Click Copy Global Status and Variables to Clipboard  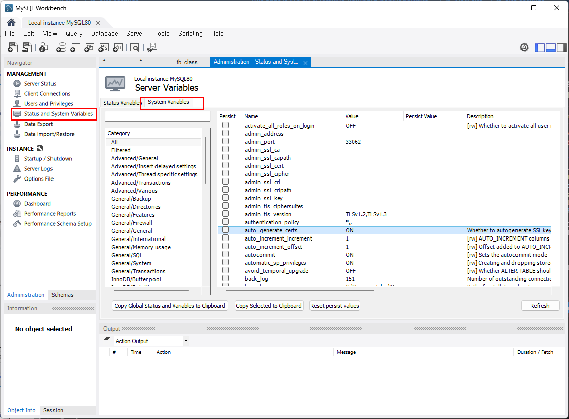(170, 306)
